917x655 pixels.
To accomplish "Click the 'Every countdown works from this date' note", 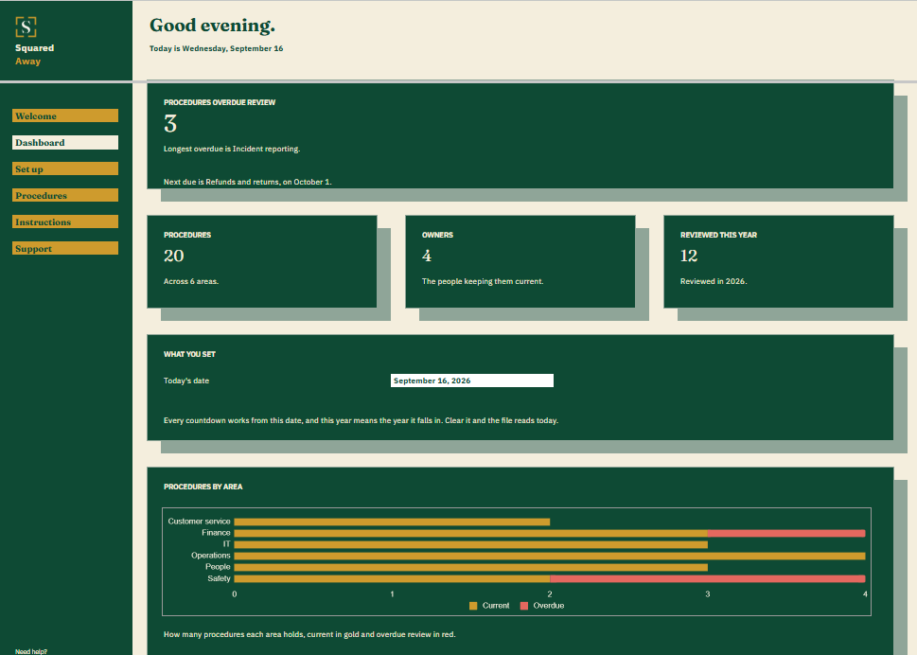I will [361, 420].
